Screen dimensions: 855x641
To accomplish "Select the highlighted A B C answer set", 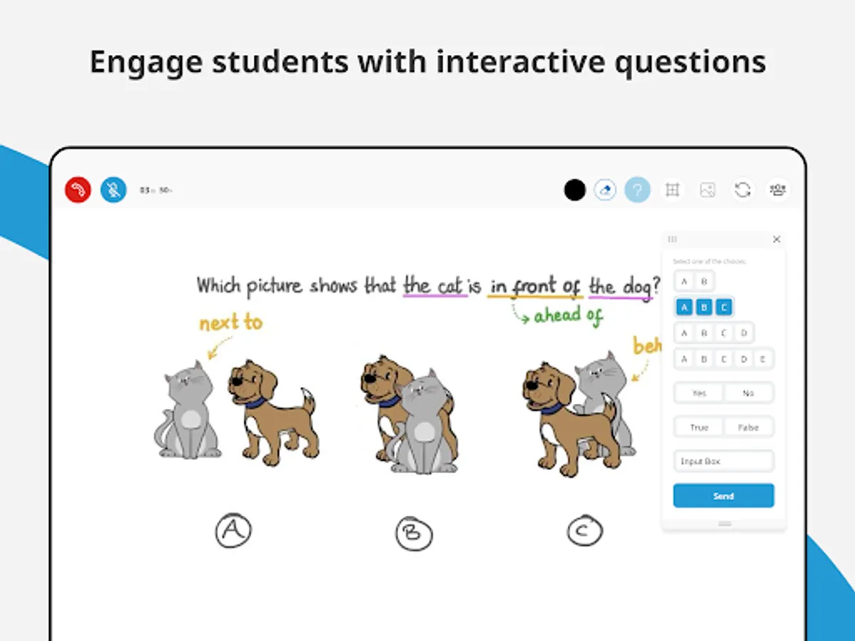I will [703, 308].
